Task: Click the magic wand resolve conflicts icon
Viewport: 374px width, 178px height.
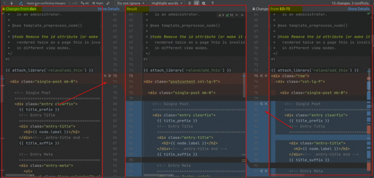Action: [108, 3]
